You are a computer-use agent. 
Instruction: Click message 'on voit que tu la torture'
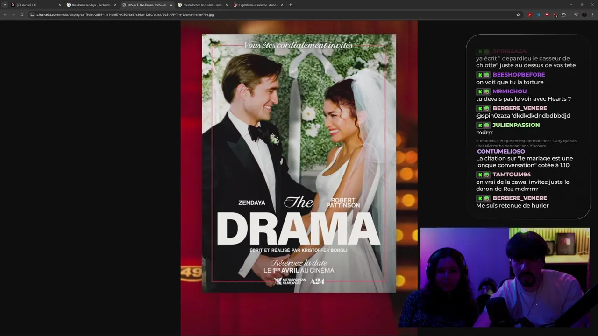pyautogui.click(x=510, y=82)
